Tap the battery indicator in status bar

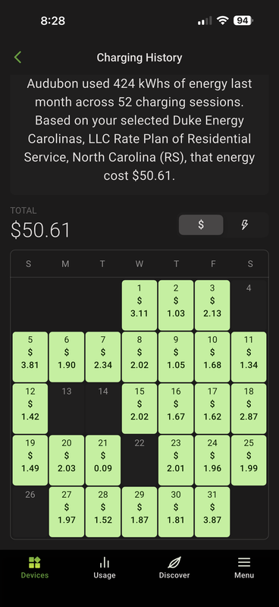tap(243, 20)
